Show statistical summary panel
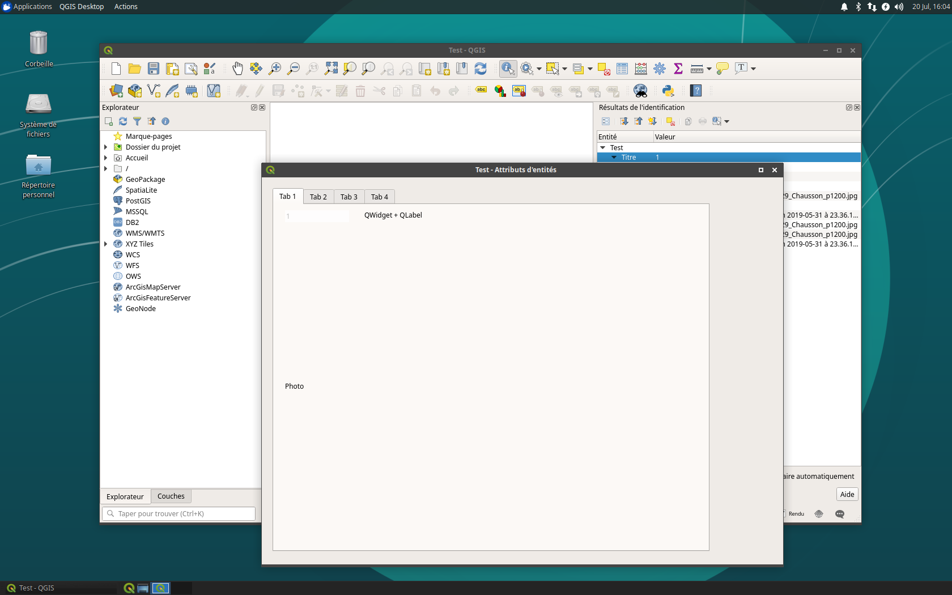Viewport: 952px width, 595px height. click(x=678, y=69)
